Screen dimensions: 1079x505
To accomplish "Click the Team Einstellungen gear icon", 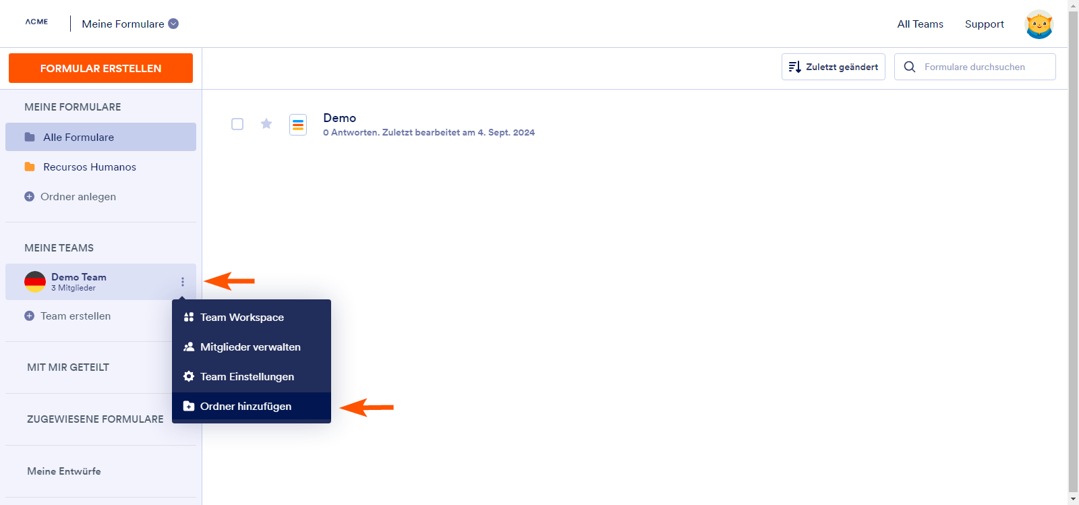I will tap(189, 376).
